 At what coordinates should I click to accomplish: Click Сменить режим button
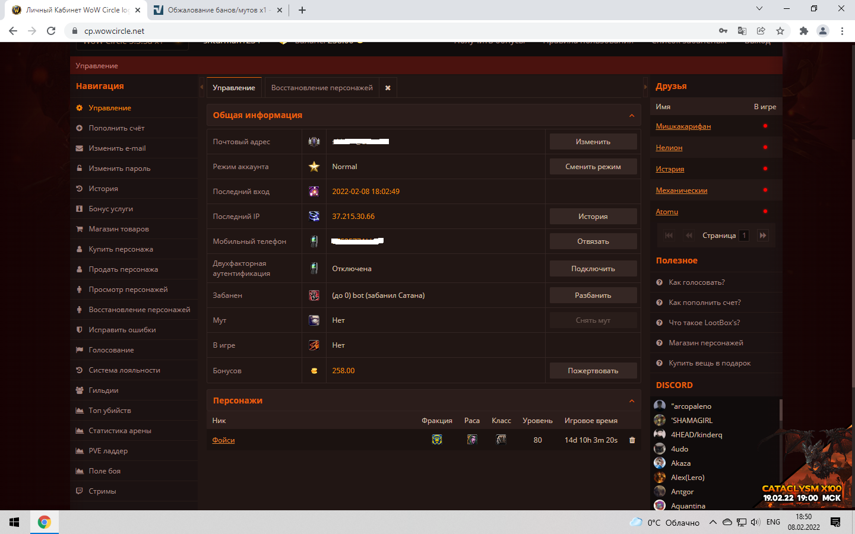coord(593,167)
